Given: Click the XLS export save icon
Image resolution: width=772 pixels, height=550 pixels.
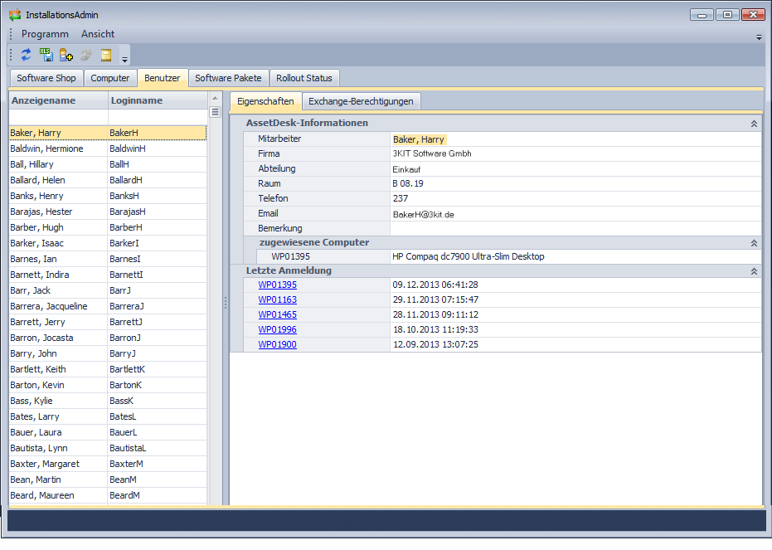Looking at the screenshot, I should (x=46, y=55).
